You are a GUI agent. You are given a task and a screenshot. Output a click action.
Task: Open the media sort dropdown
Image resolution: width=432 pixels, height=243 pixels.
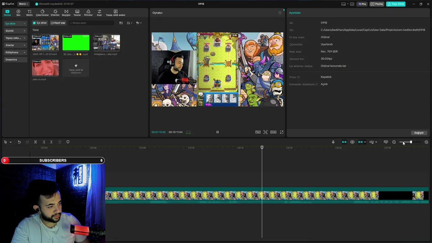click(x=129, y=23)
